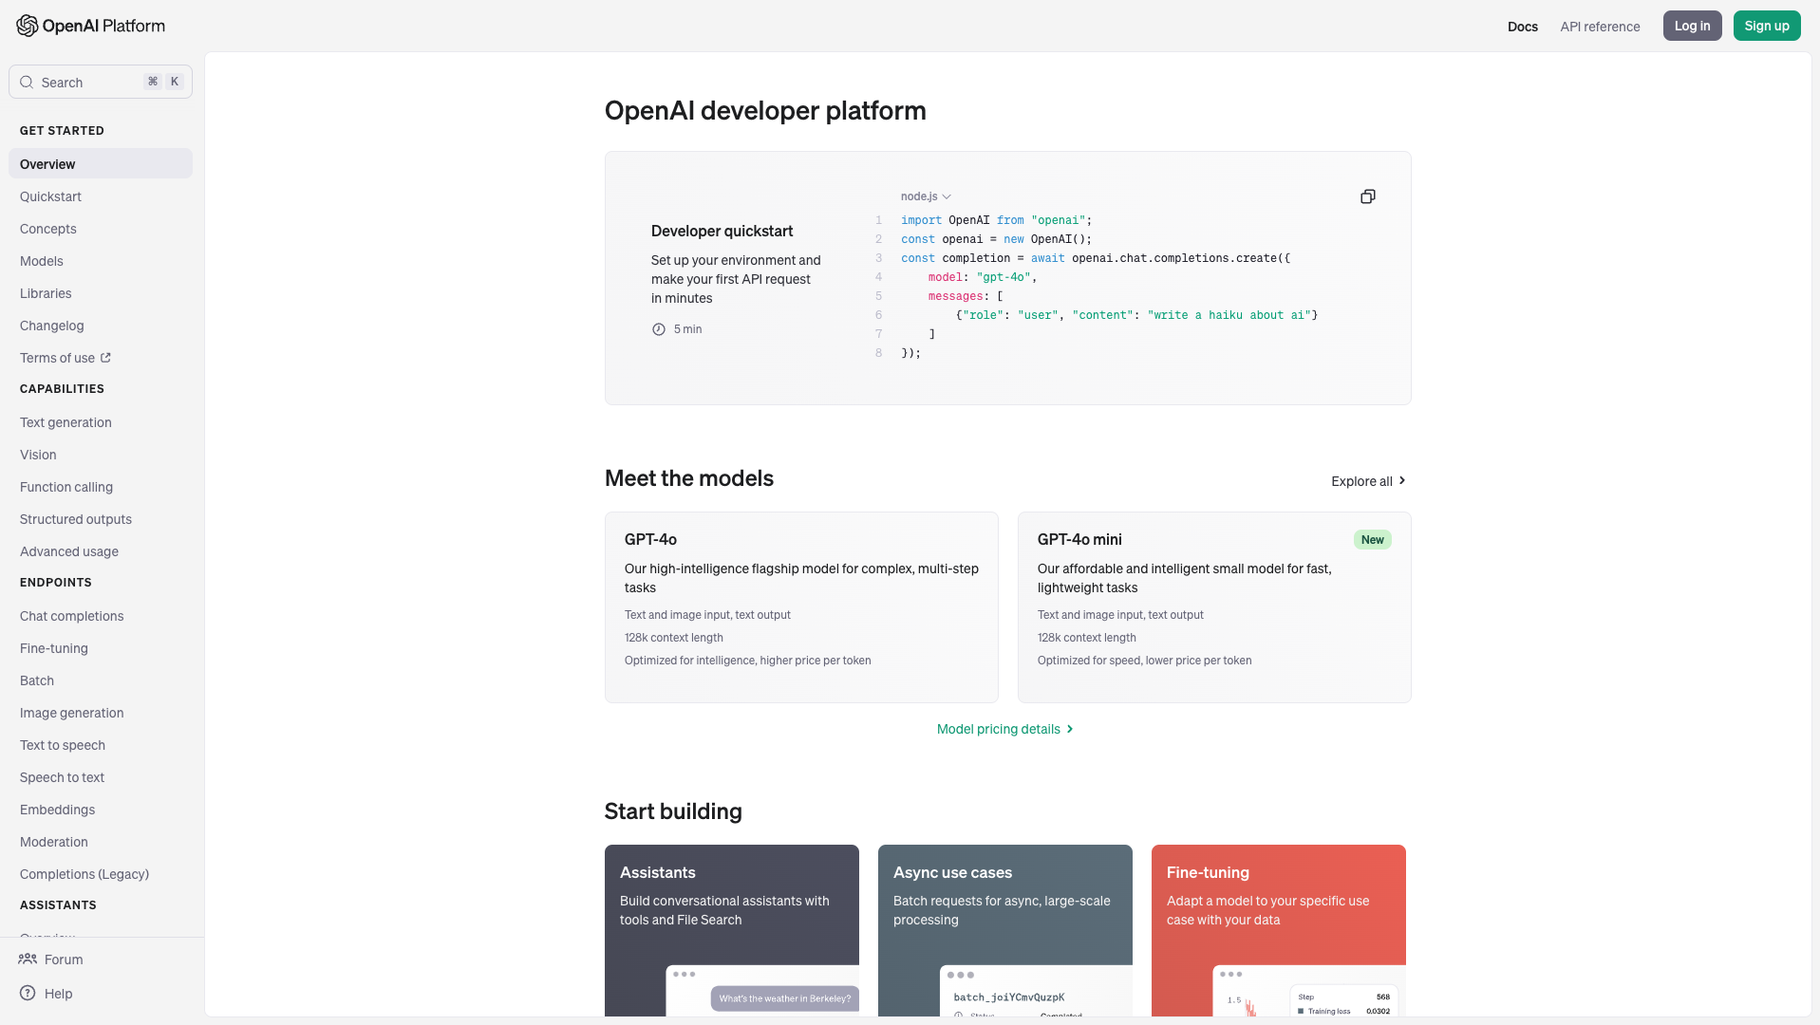Click the Help question mark icon
Viewport: 1820px width, 1025px height.
tap(28, 994)
